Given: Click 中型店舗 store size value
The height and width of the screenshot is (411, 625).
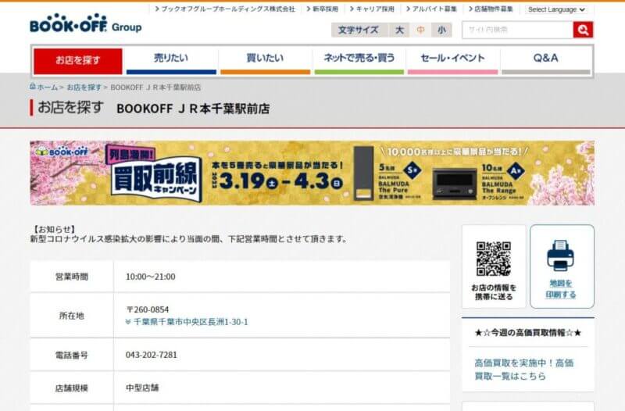Looking at the screenshot, I should click(x=142, y=388).
